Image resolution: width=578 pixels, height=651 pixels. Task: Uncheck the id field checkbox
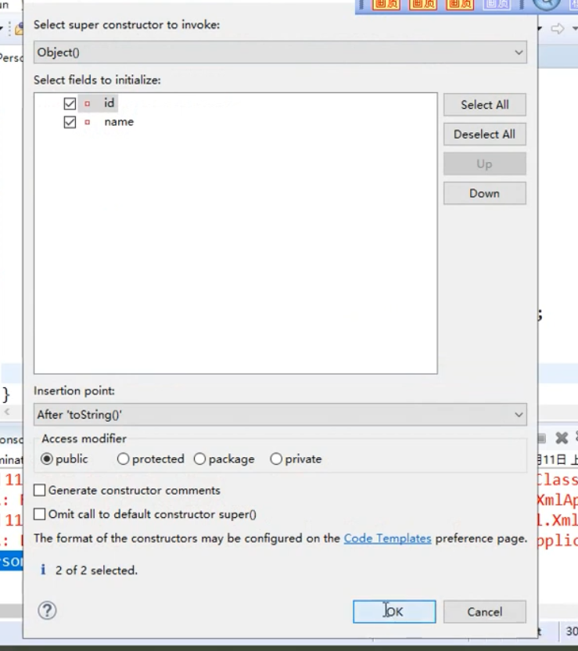coord(70,103)
